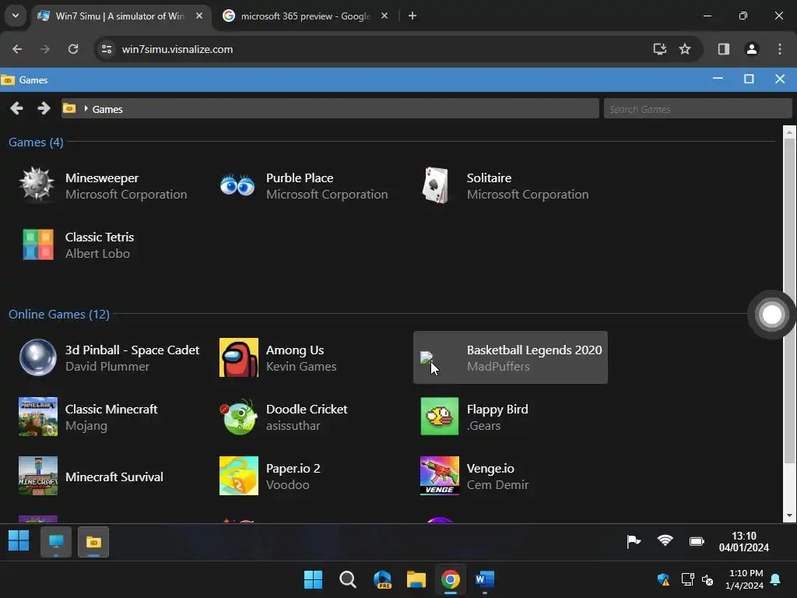
Task: Launch the Doodle Cricket icon
Action: [x=239, y=417]
